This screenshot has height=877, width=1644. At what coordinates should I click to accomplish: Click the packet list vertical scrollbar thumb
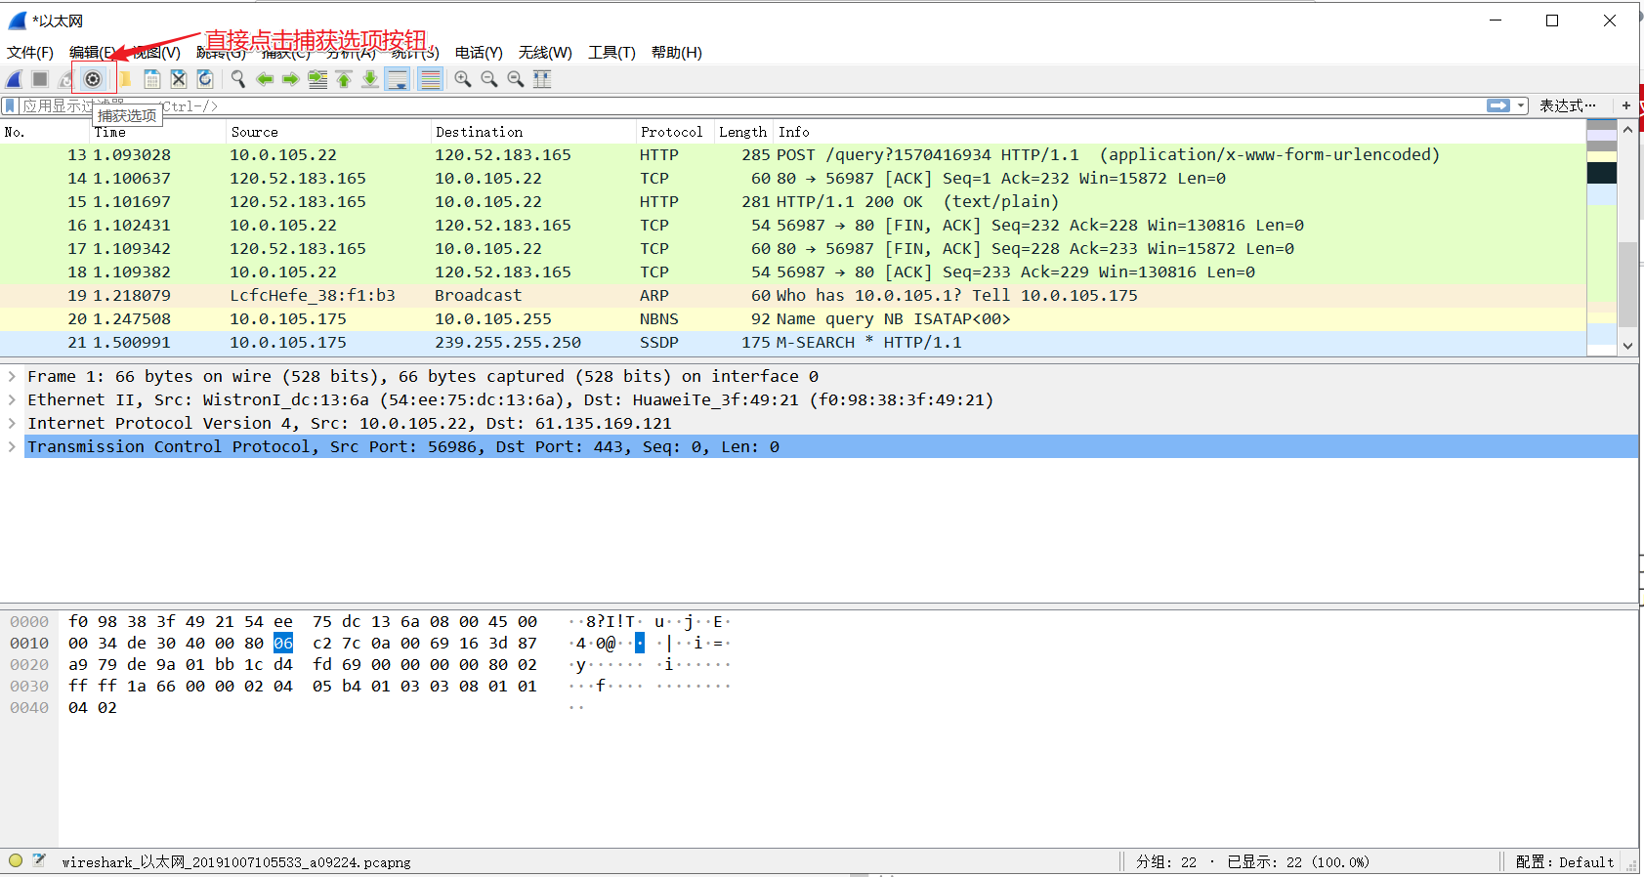[x=1627, y=283]
